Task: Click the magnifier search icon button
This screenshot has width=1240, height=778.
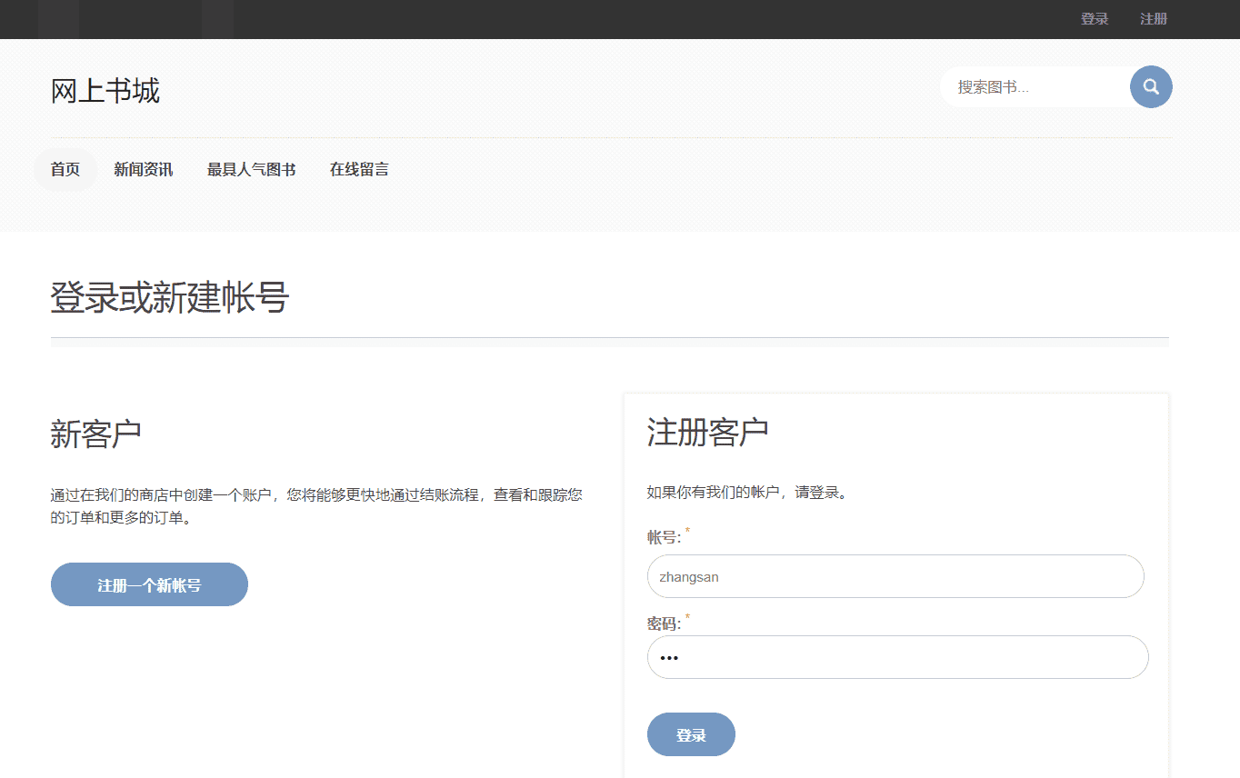Action: pos(1151,87)
